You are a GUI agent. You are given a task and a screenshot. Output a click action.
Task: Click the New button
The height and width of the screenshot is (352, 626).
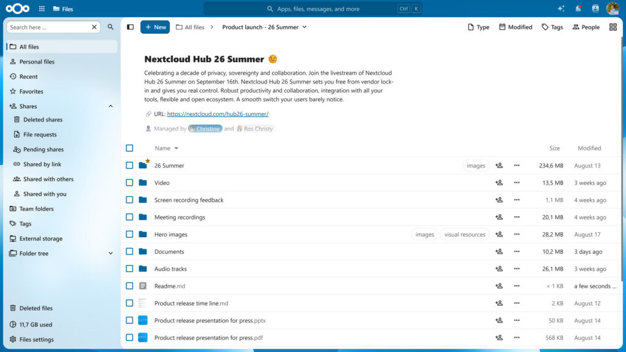155,27
